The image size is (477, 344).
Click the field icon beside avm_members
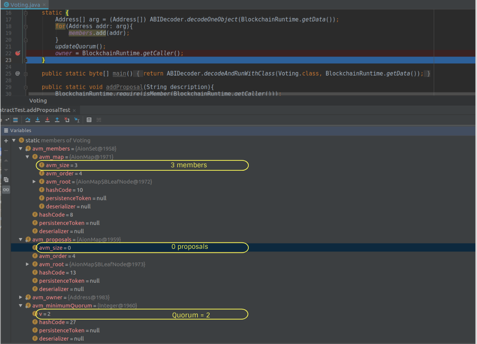[28, 148]
